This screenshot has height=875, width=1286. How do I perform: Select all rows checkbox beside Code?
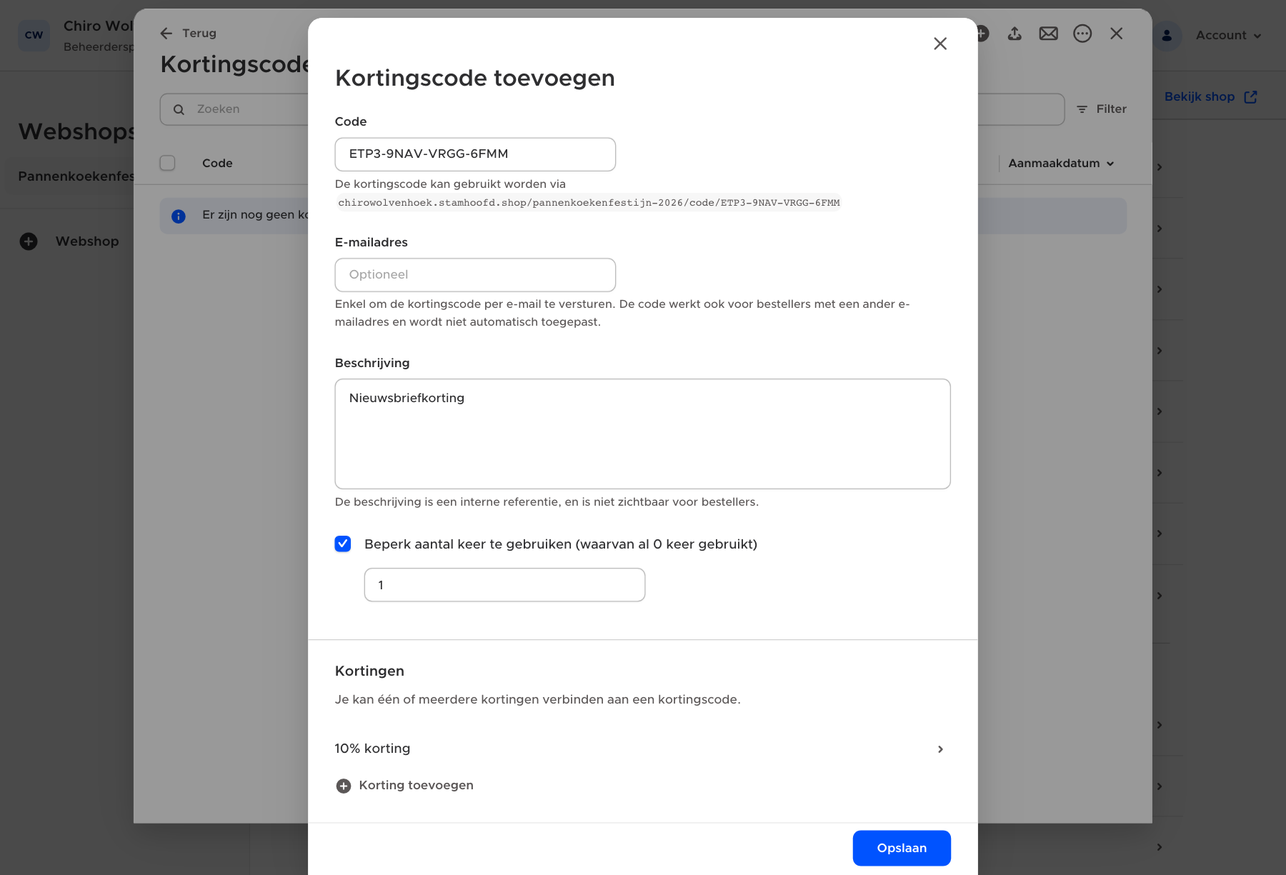pyautogui.click(x=168, y=163)
